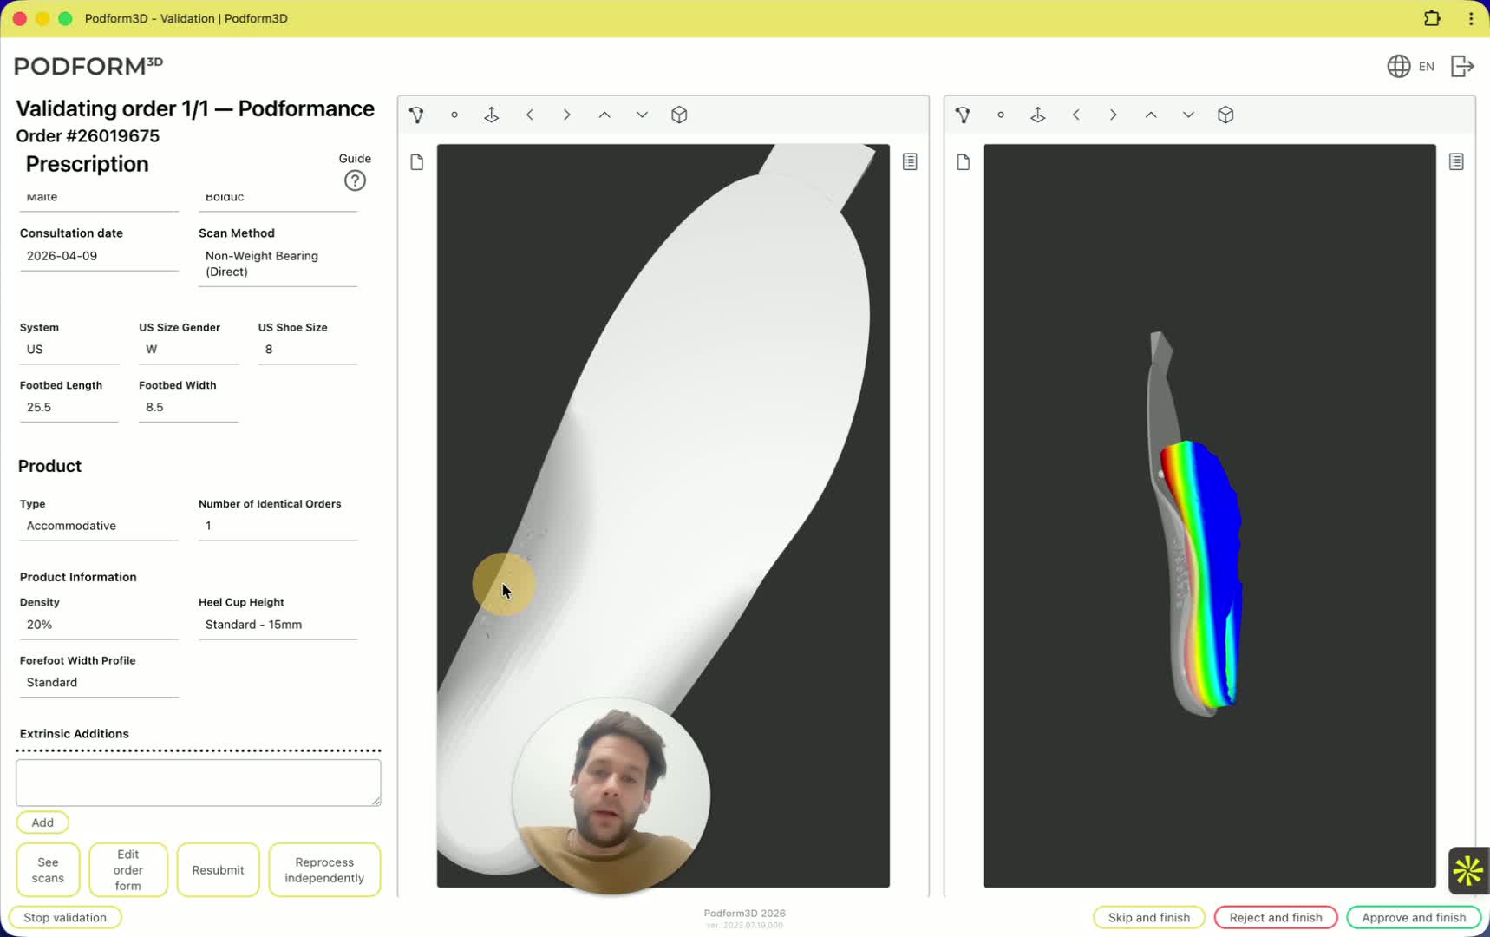Image resolution: width=1490 pixels, height=937 pixels.
Task: Select the left viewer's top-down view icon
Action: point(492,115)
